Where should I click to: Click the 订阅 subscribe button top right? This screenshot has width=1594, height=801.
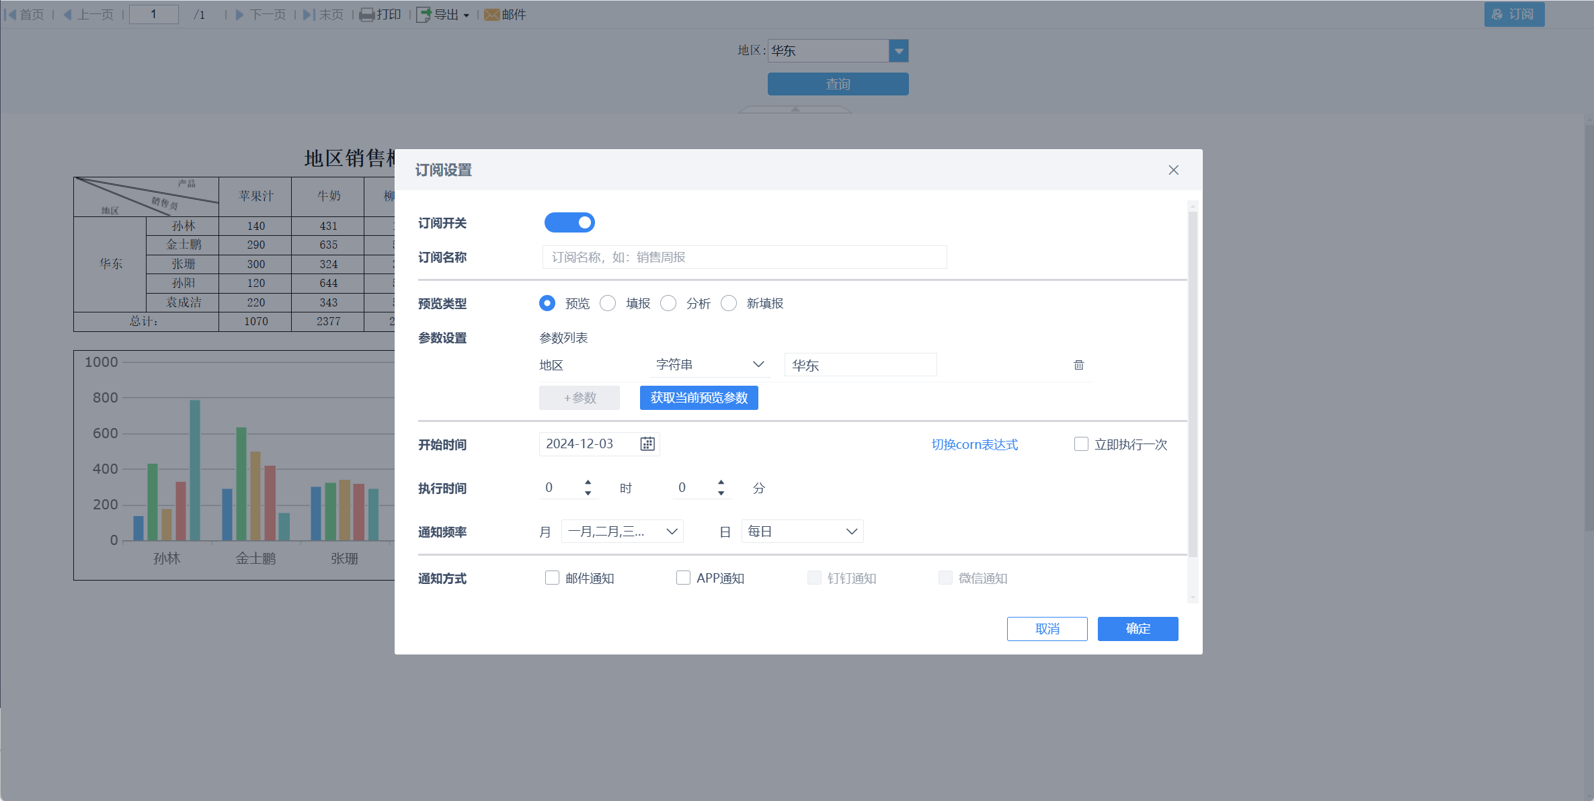[1513, 14]
